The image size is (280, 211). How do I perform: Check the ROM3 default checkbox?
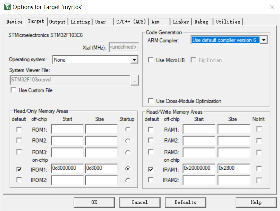pyautogui.click(x=19, y=152)
